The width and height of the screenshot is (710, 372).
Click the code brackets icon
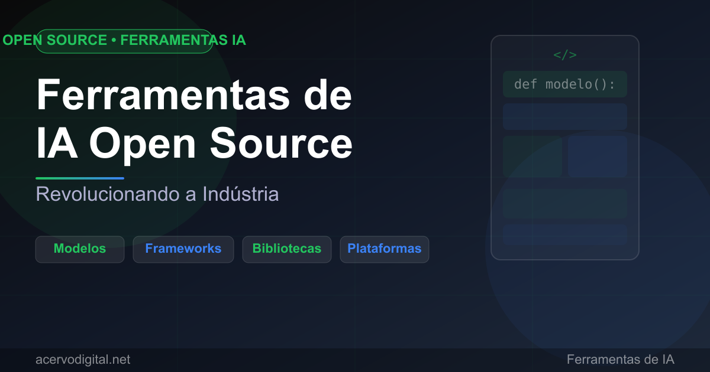pyautogui.click(x=565, y=55)
